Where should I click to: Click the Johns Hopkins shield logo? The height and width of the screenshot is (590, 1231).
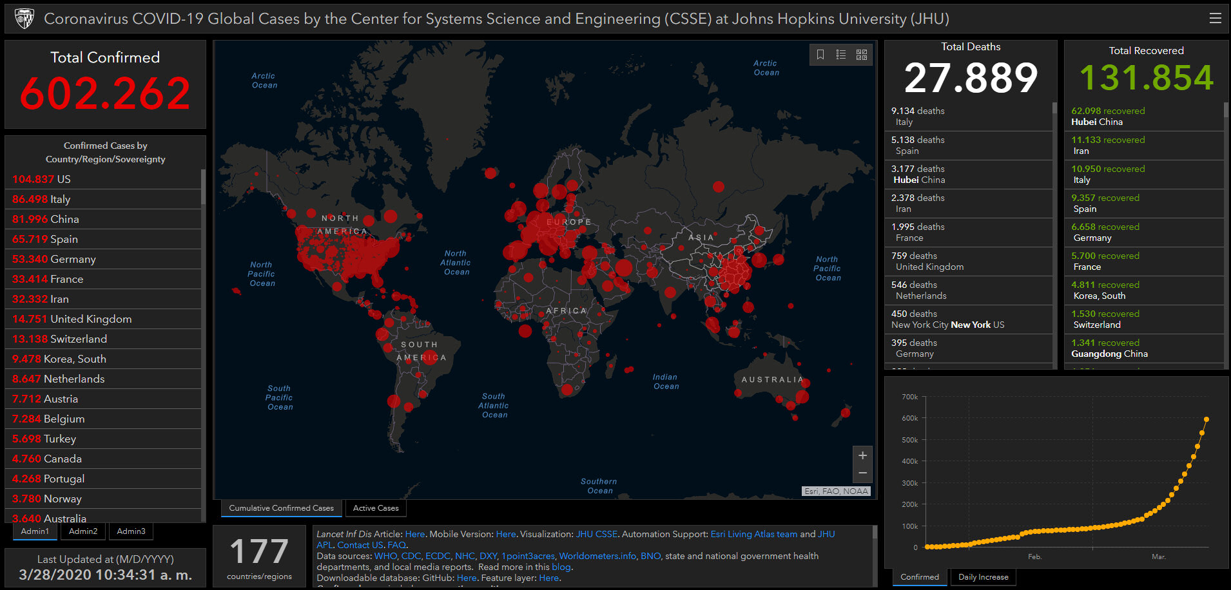(x=24, y=19)
